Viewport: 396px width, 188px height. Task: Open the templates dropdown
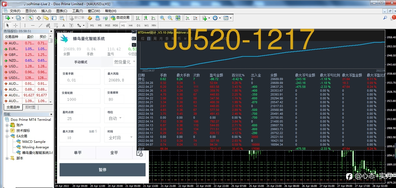coord(231,18)
